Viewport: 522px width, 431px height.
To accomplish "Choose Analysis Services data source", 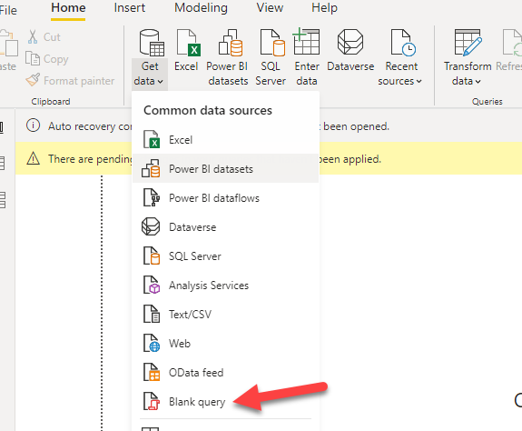I will click(x=225, y=286).
